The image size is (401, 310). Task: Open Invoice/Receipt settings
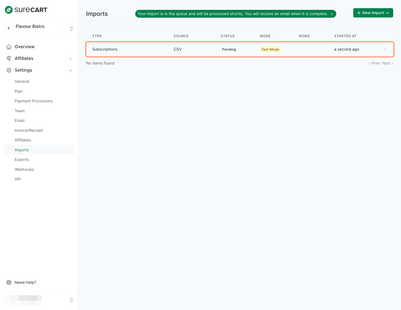29,131
